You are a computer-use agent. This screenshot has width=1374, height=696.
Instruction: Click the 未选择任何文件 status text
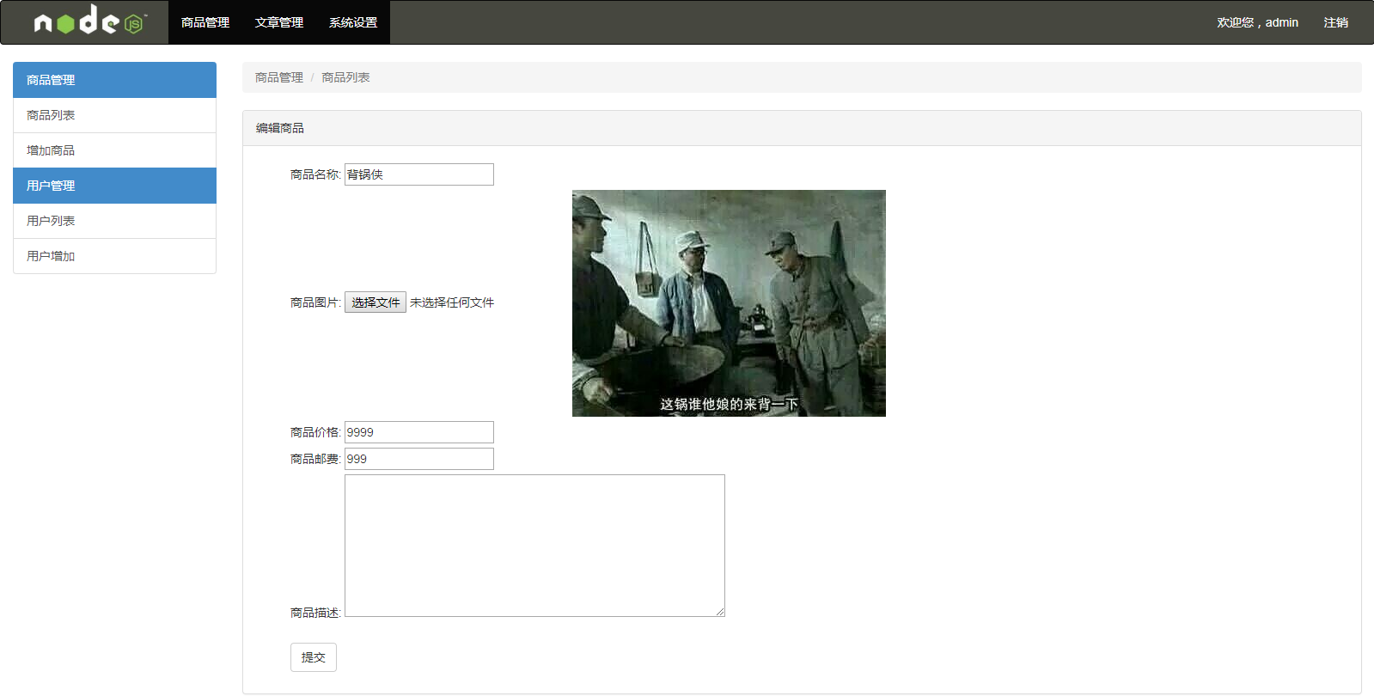tap(452, 302)
